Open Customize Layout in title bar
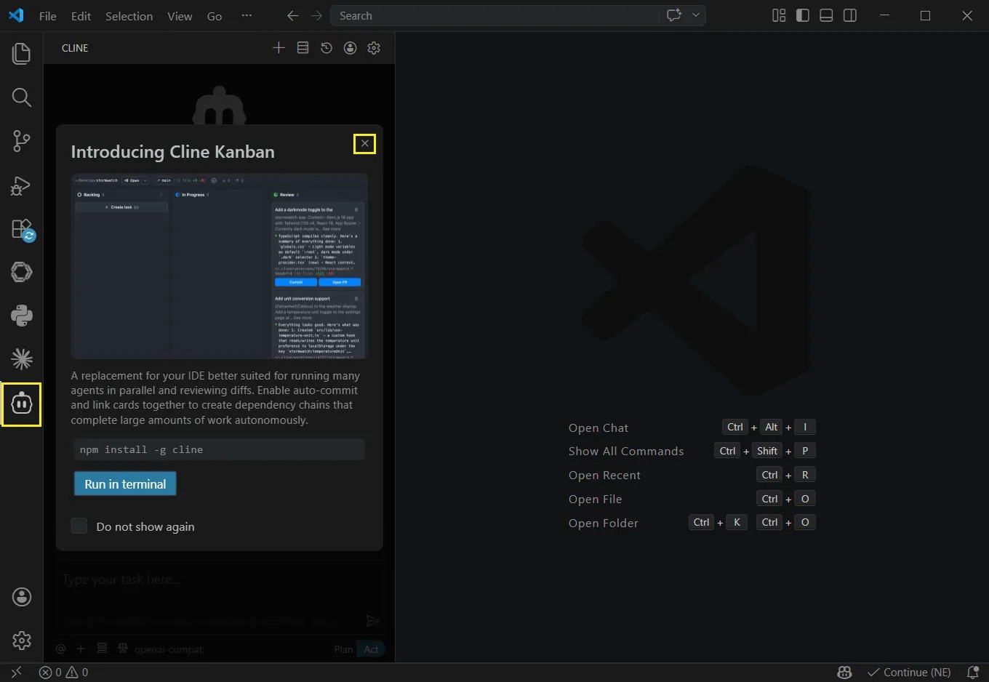 [779, 15]
